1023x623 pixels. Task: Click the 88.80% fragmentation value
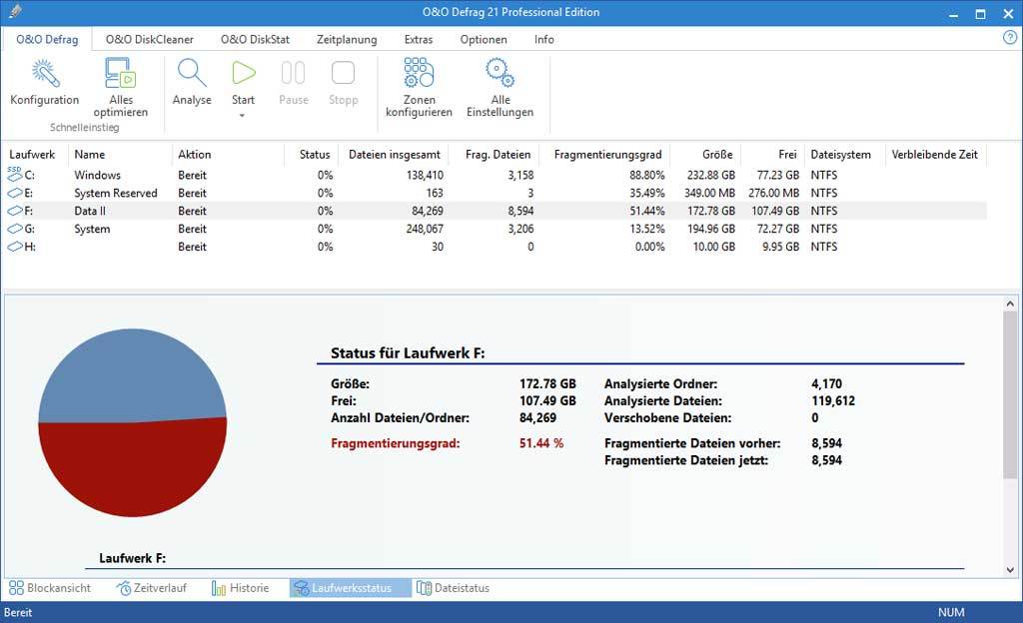(x=647, y=175)
